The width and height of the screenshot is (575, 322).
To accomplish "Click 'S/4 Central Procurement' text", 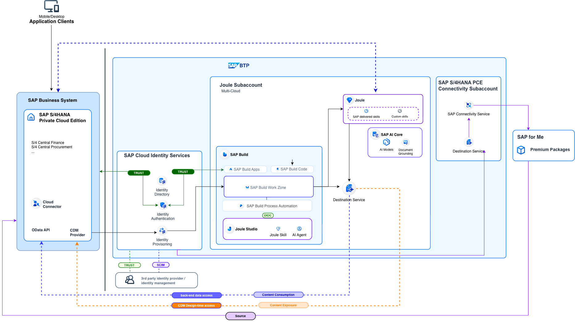I will coord(52,147).
